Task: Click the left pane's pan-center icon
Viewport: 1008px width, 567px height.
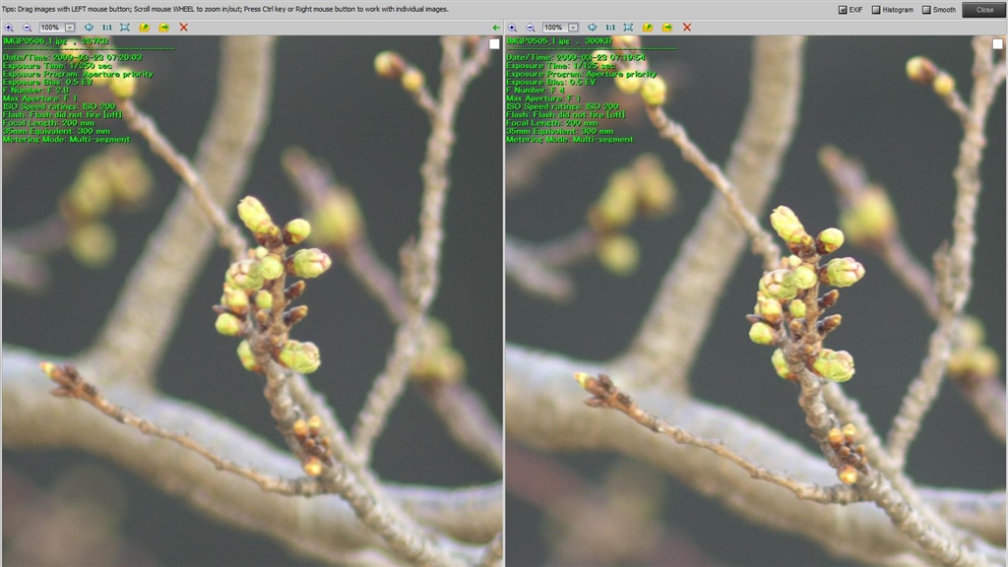Action: (89, 28)
